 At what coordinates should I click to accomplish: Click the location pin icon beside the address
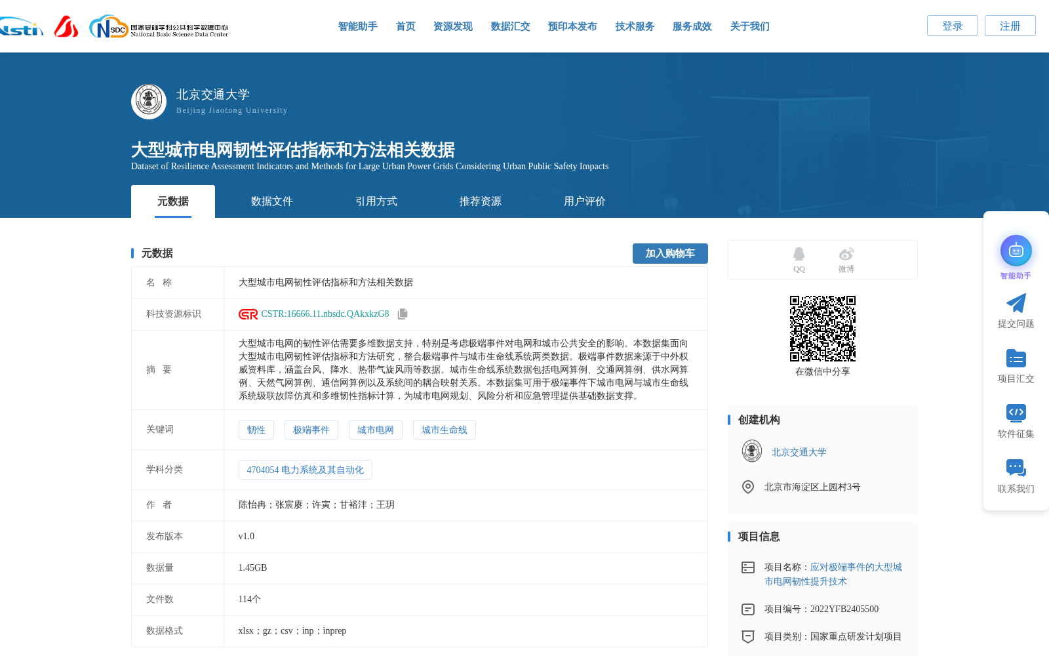click(x=748, y=487)
